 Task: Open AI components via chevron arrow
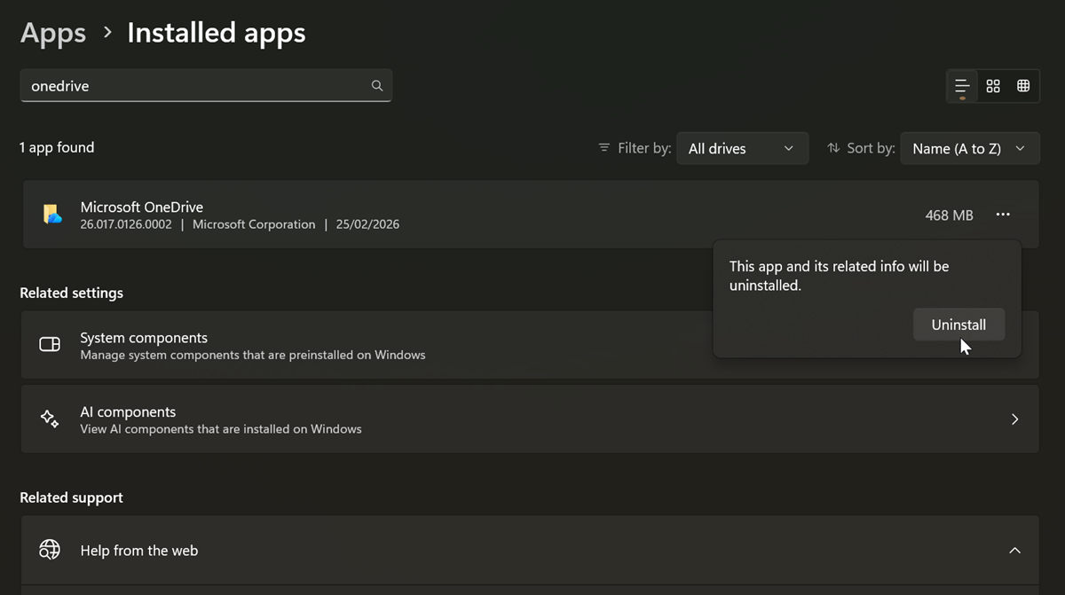[x=1014, y=419]
